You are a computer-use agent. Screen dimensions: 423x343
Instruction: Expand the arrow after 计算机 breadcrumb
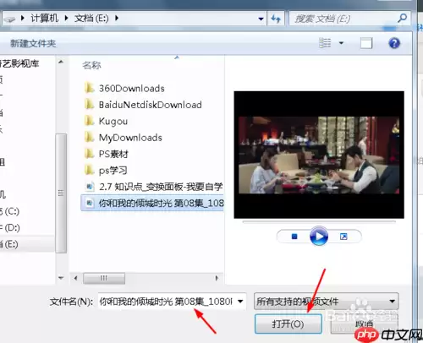click(x=66, y=19)
